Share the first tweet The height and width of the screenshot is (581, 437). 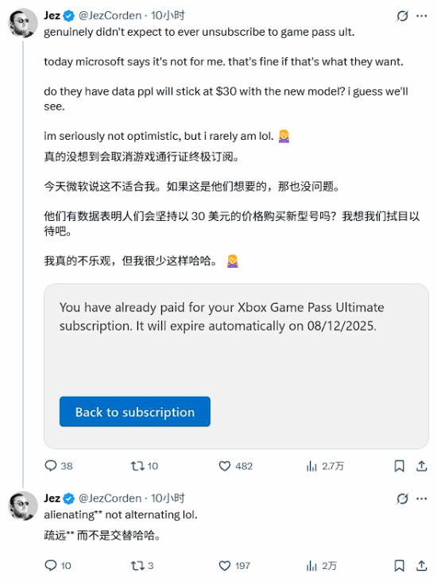point(421,466)
